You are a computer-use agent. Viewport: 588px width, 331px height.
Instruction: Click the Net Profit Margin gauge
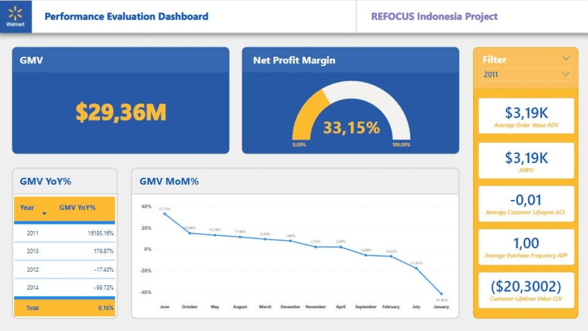pos(351,115)
